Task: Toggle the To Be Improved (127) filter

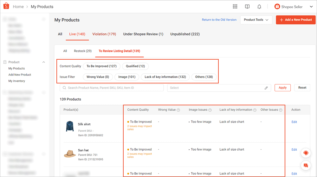Action: pos(101,66)
